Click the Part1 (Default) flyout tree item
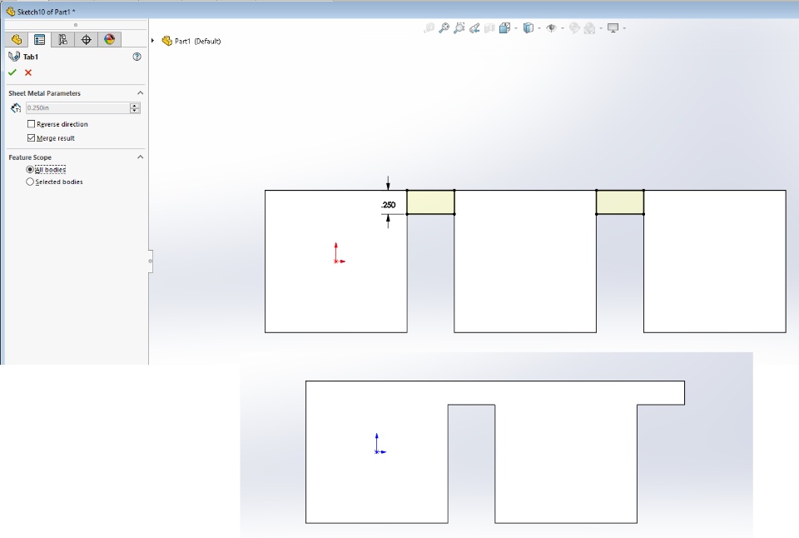 (x=191, y=41)
